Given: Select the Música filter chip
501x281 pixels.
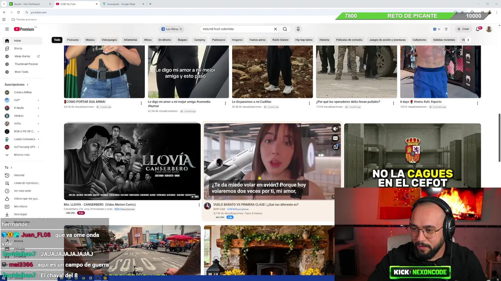Looking at the screenshot, I should [x=90, y=40].
